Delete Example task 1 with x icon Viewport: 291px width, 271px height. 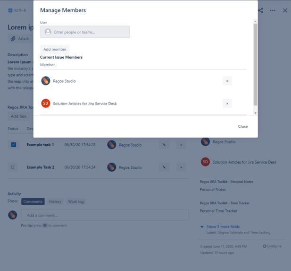pyautogui.click(x=181, y=145)
